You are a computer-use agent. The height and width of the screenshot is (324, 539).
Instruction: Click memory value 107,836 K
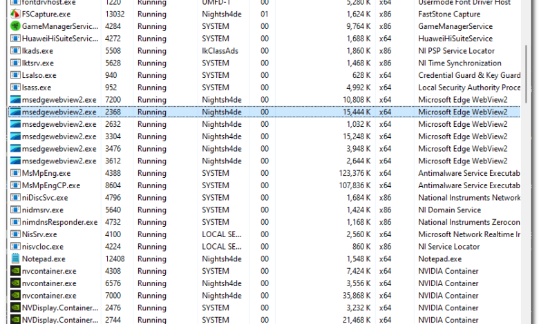[354, 186]
